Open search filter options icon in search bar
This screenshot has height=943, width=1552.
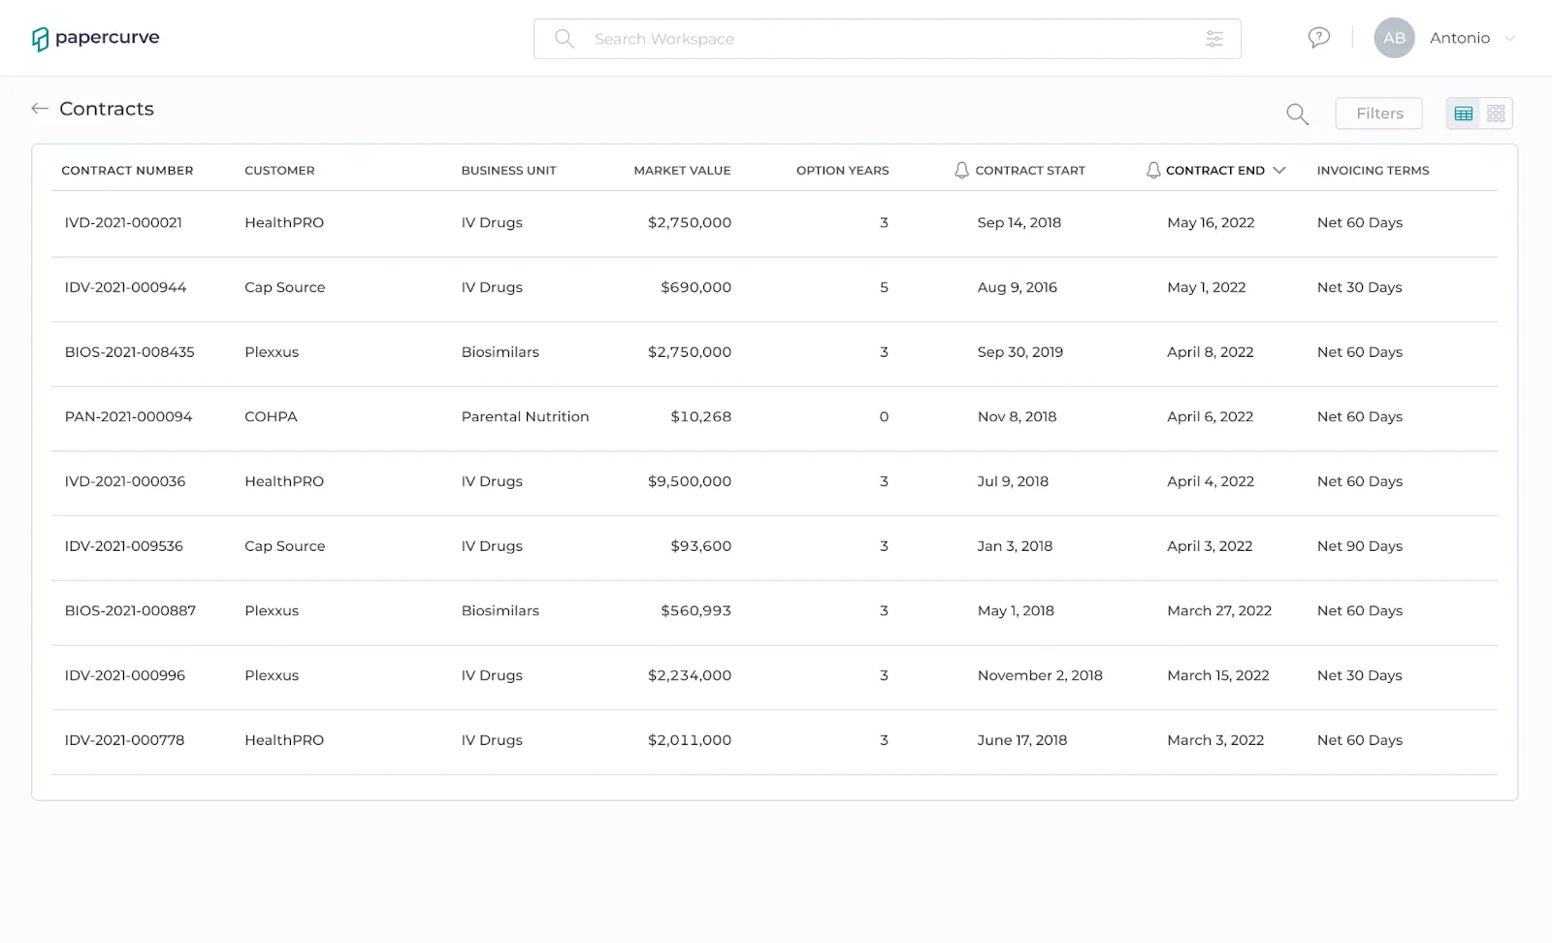tap(1213, 39)
